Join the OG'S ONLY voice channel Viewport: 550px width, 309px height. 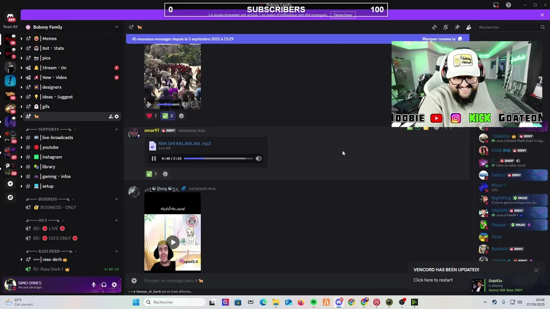click(71, 238)
